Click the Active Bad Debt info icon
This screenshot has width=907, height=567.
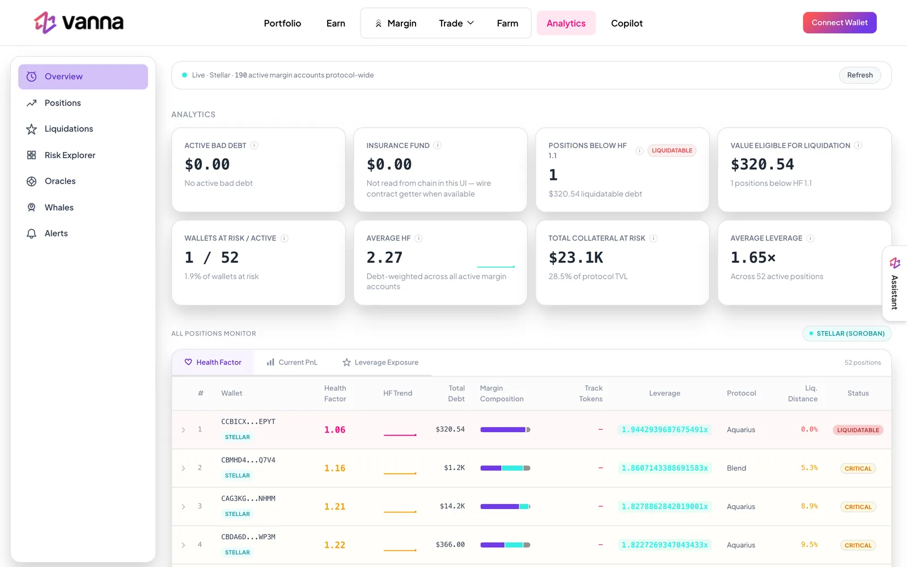click(255, 145)
